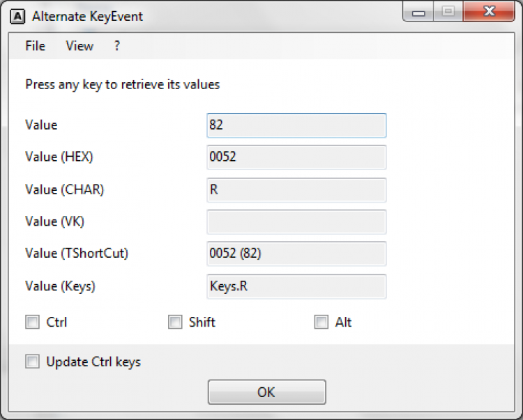Screen dimensions: 523x420
Task: Enable the Alt checkbox
Action: pyautogui.click(x=321, y=322)
